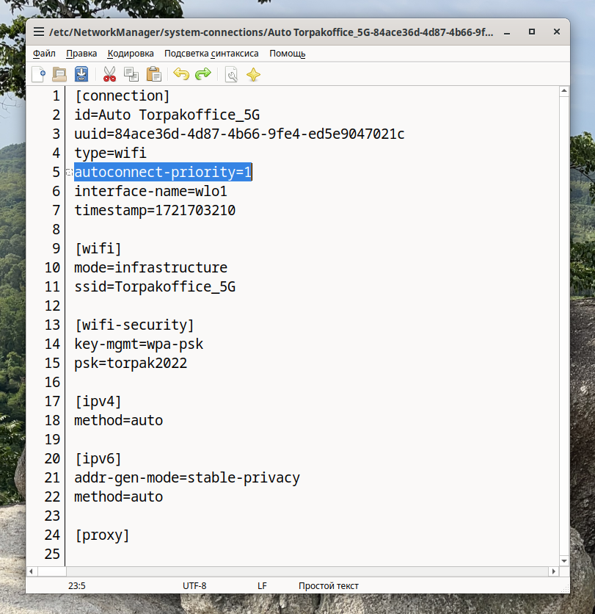Viewport: 595px width, 614px height.
Task: Click the UTF-8 encoding status bar entry
Action: pos(194,586)
